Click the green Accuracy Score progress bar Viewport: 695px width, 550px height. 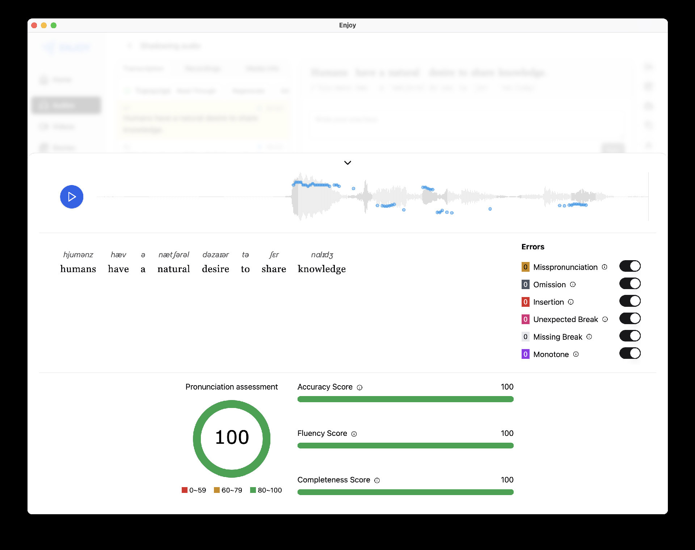(x=405, y=399)
